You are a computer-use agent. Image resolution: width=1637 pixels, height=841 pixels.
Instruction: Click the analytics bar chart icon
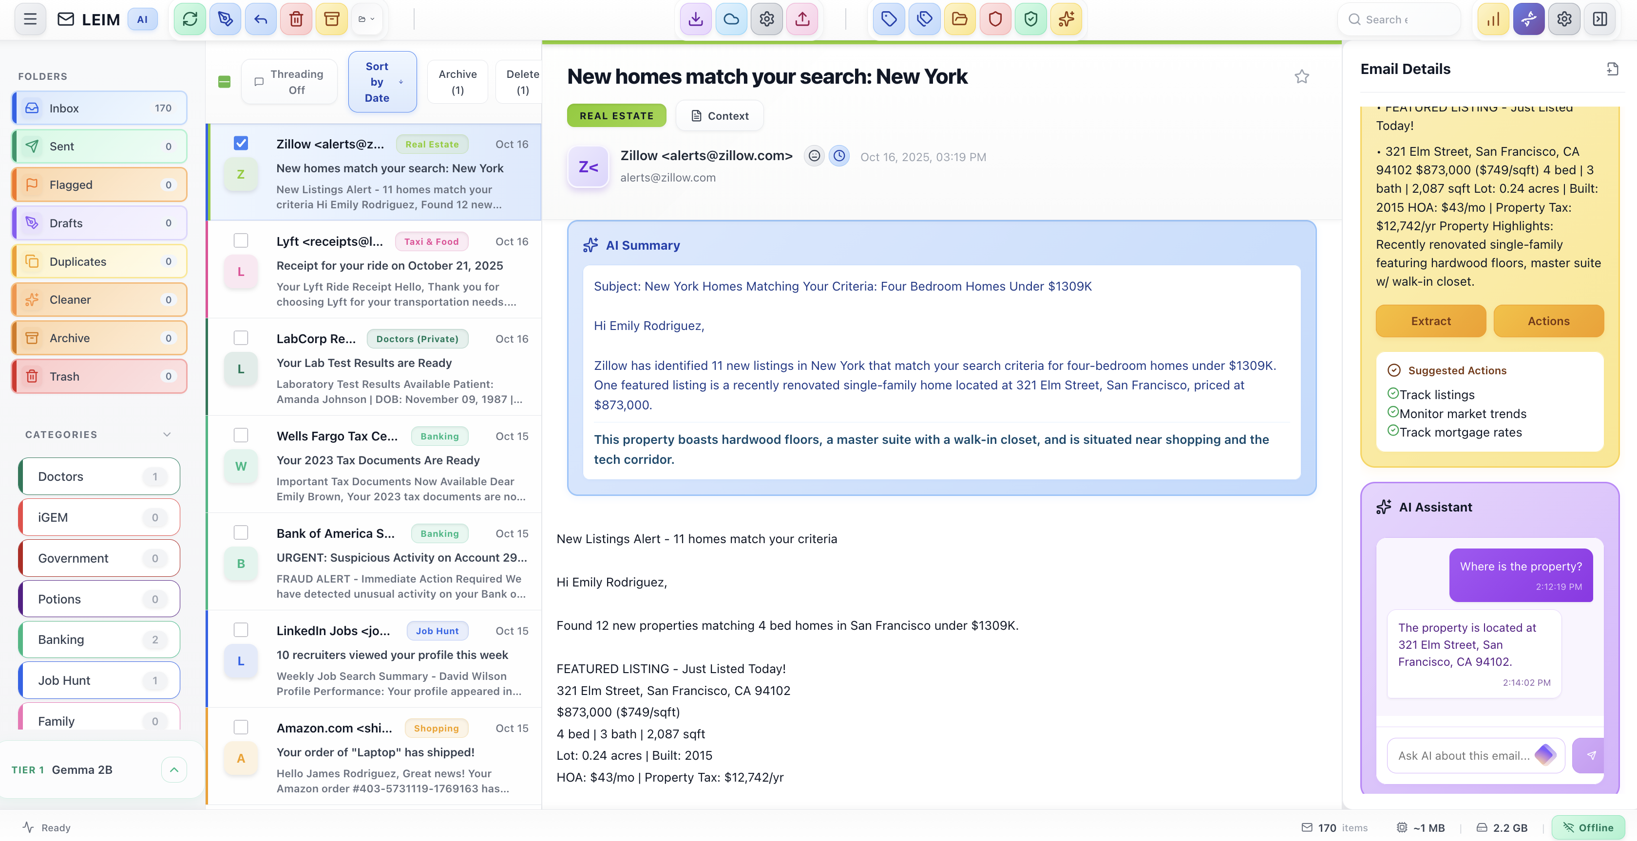pos(1493,19)
